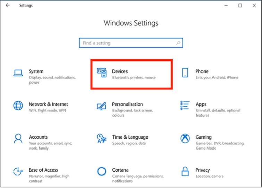
Task: Click the Apps list icon
Action: pos(185,105)
